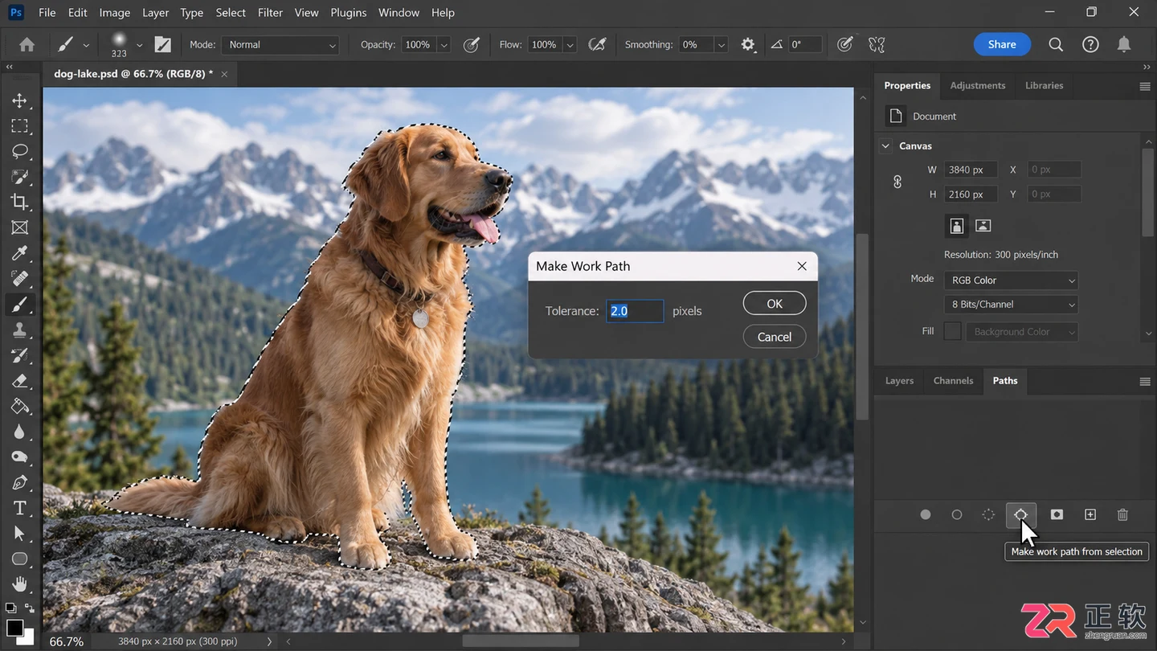Click the Tolerance input field

(635, 311)
